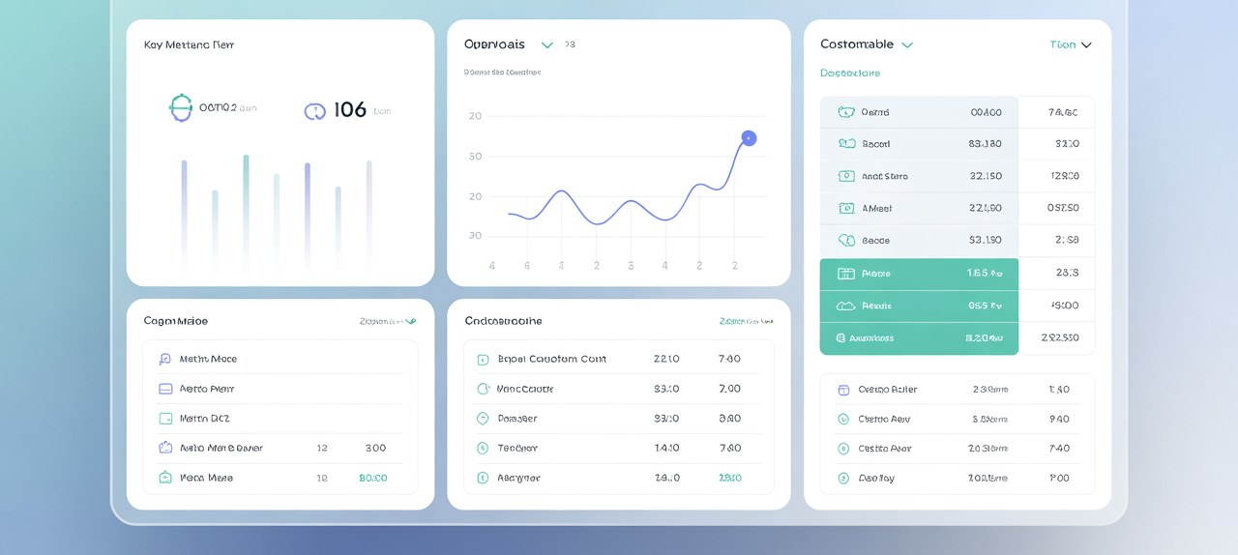Select the highlighted Auantoess row
The height and width of the screenshot is (555, 1238).
click(x=918, y=338)
